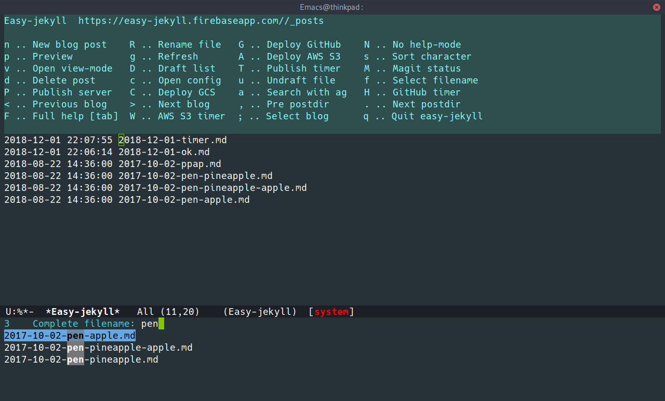
Task: Click the 'Easy-jekyll' header title
Action: [35, 21]
